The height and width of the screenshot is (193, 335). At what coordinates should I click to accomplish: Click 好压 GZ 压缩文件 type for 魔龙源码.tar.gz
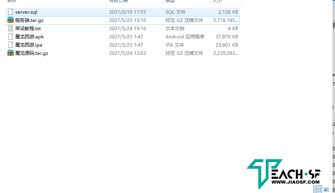pos(184,53)
